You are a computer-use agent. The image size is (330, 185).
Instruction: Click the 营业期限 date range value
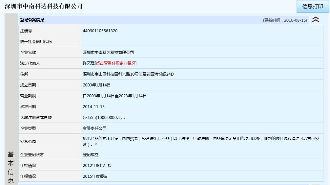(x=114, y=96)
